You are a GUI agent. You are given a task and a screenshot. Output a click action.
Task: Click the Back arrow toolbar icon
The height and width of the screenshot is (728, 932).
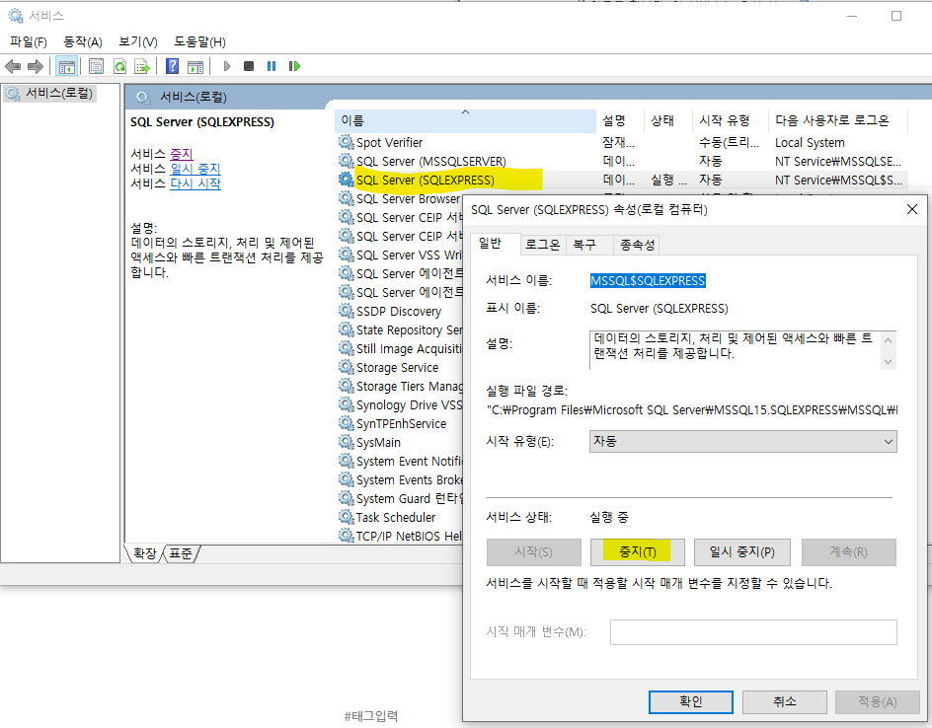tap(13, 66)
